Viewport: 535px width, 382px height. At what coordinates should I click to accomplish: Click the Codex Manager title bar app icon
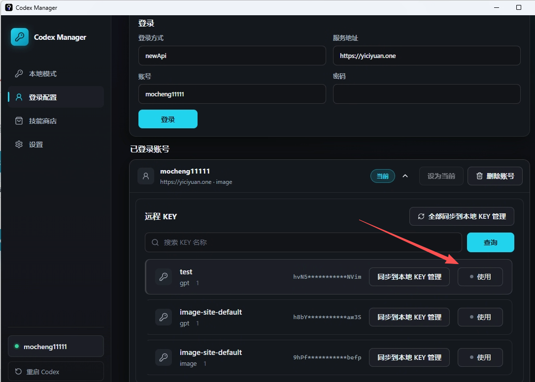9,7
